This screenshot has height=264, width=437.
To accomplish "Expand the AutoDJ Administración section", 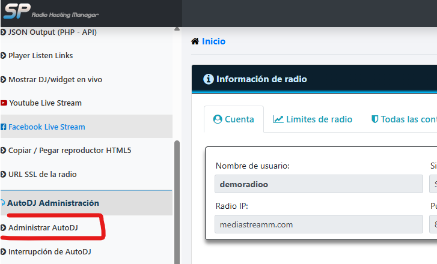I will (x=53, y=203).
